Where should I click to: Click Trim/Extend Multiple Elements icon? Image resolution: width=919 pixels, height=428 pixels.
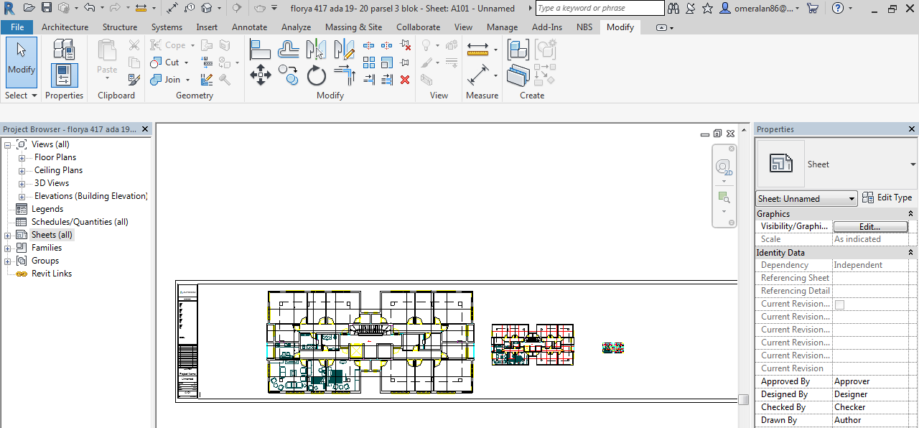tap(387, 80)
